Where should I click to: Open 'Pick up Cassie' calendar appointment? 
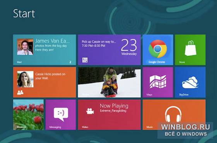[99, 43]
